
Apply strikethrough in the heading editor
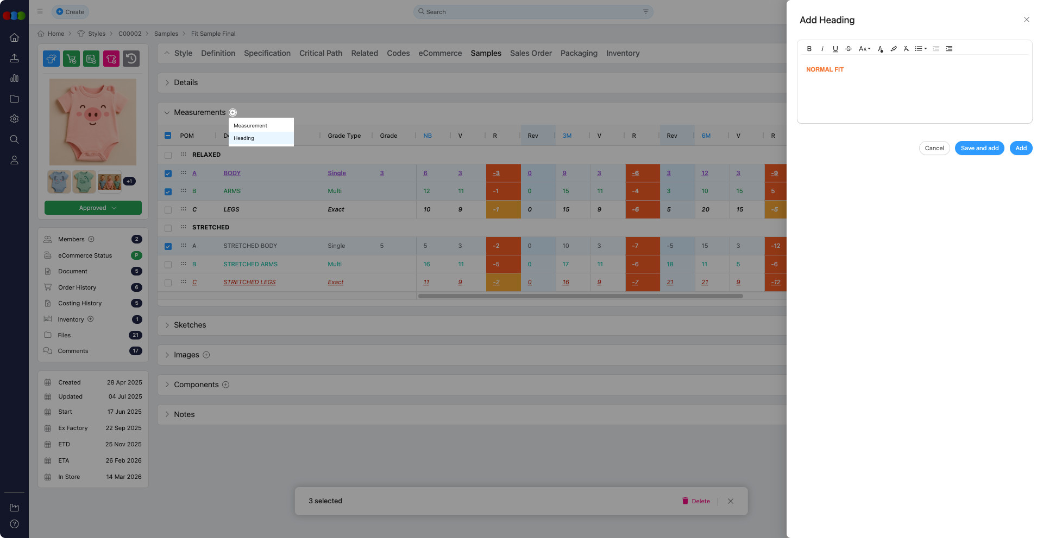coord(849,49)
